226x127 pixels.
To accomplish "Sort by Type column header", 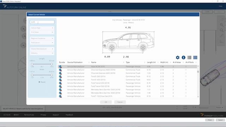I will 128,62.
